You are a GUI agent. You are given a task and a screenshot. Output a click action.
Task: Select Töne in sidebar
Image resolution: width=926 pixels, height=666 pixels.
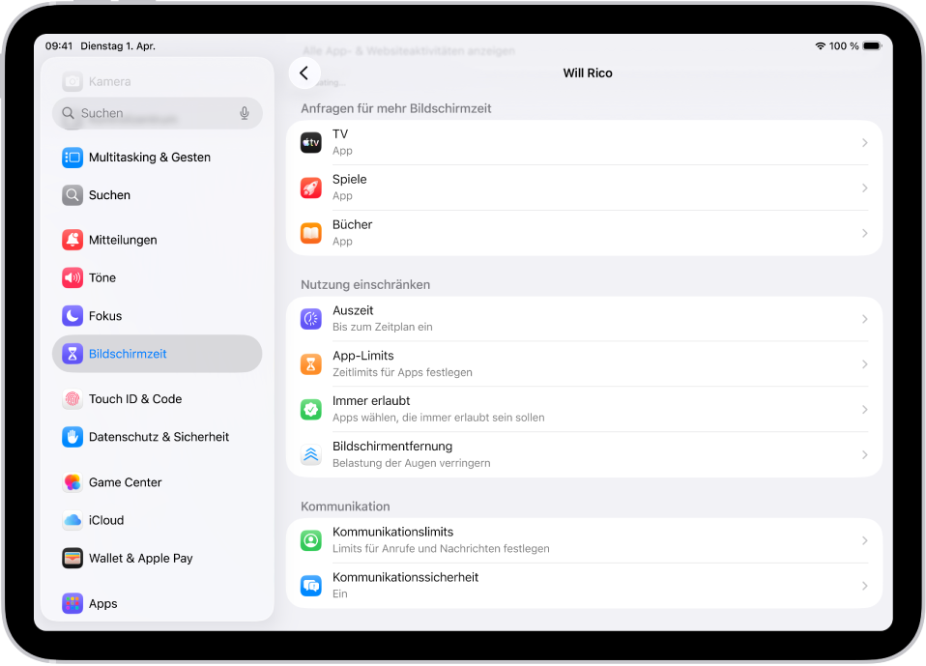[158, 278]
